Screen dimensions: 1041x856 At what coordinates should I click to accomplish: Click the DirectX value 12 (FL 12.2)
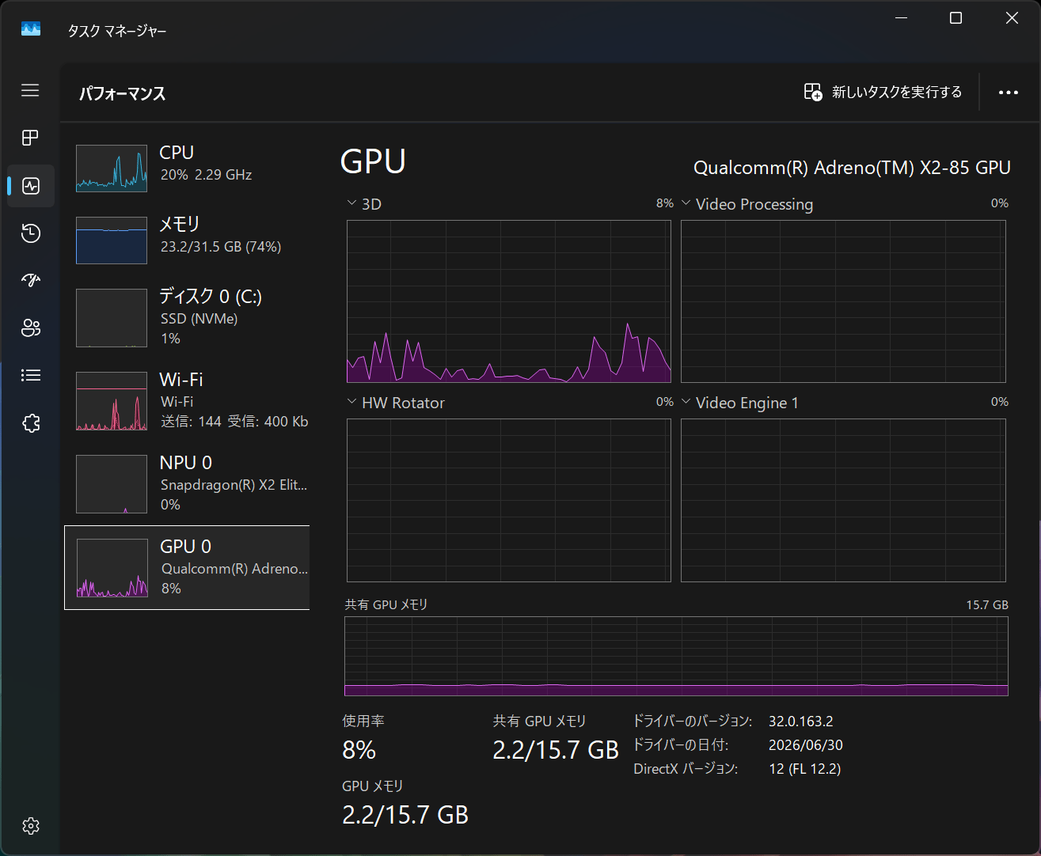(804, 769)
